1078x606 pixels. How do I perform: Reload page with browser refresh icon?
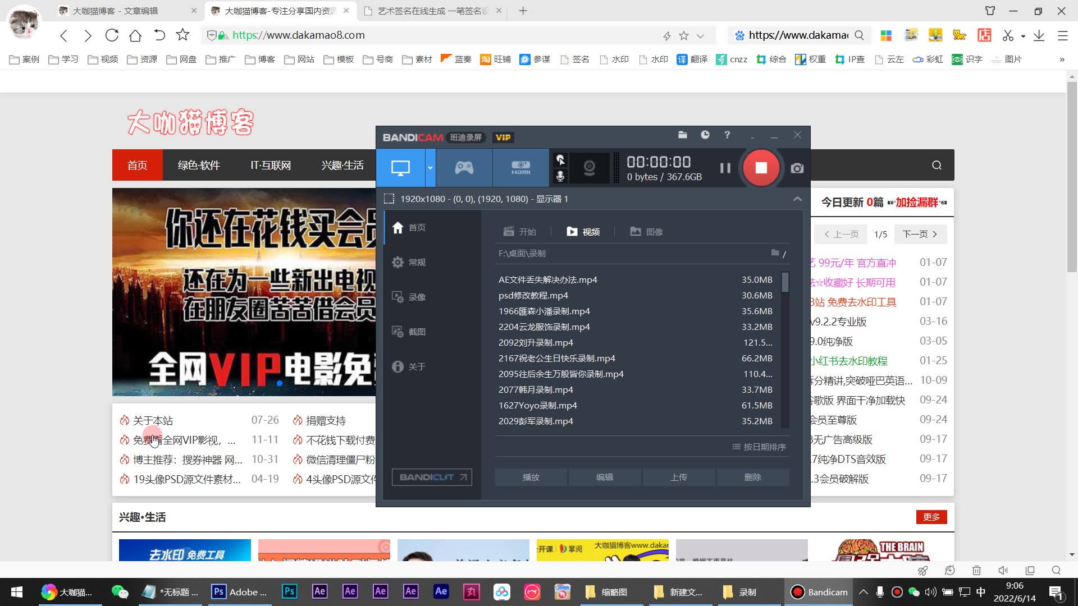pos(112,35)
